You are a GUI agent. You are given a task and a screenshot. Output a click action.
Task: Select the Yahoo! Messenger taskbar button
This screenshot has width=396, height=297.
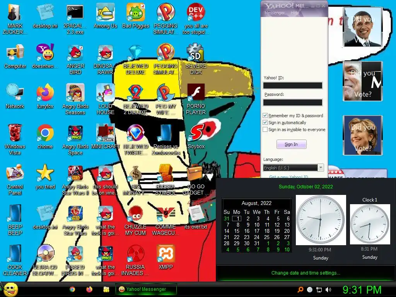(x=146, y=289)
